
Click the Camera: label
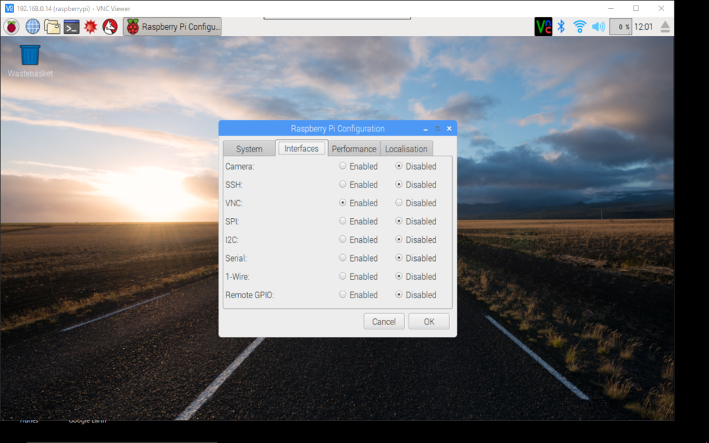click(240, 166)
